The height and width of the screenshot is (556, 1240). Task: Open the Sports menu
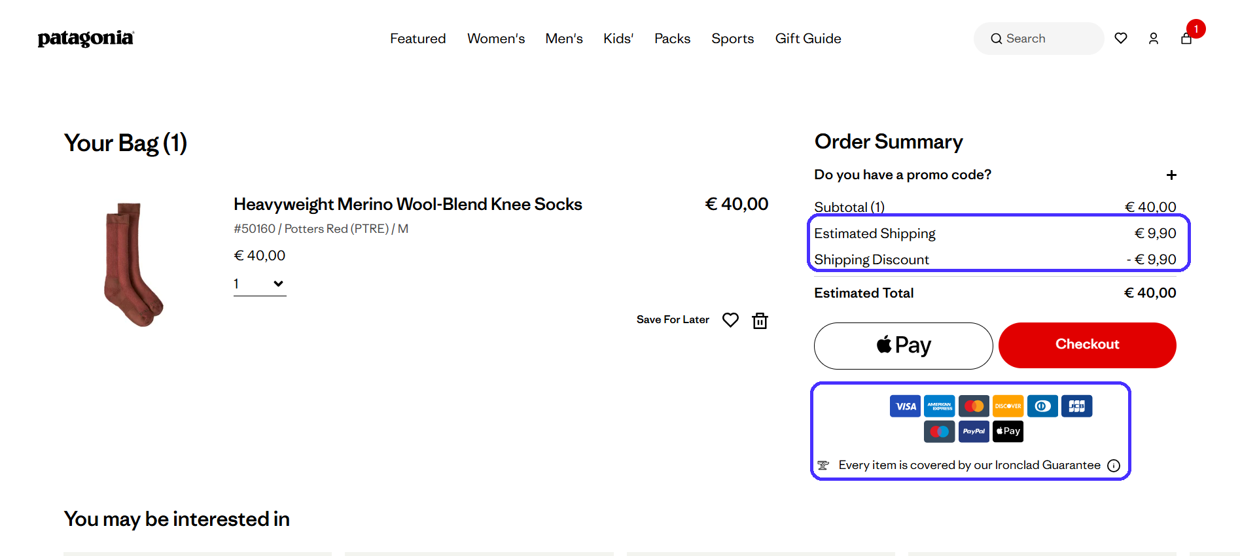coord(733,39)
